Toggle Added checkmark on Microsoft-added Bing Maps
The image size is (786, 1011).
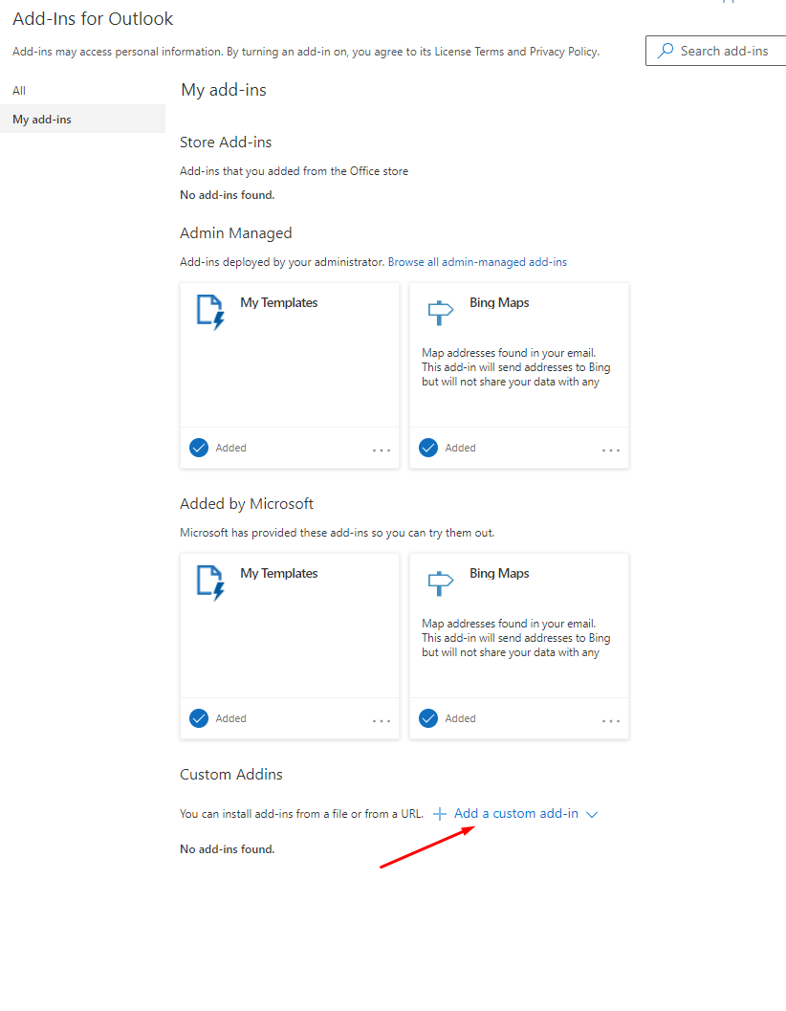428,718
